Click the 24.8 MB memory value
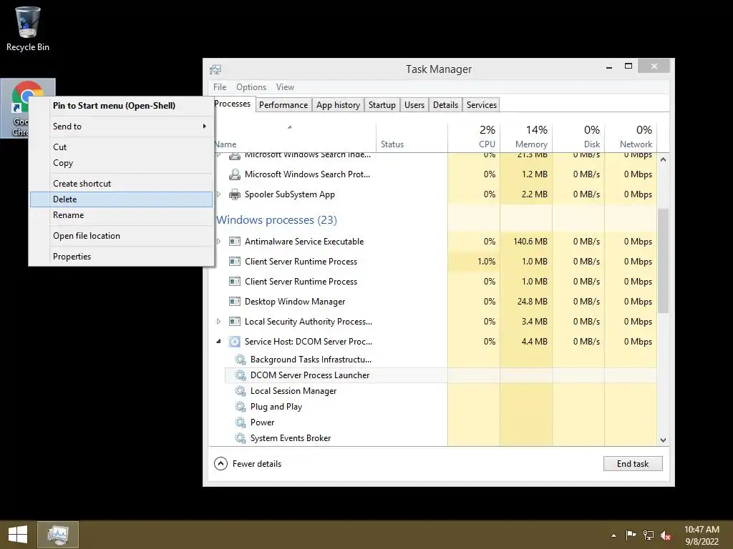733x549 pixels. (532, 302)
